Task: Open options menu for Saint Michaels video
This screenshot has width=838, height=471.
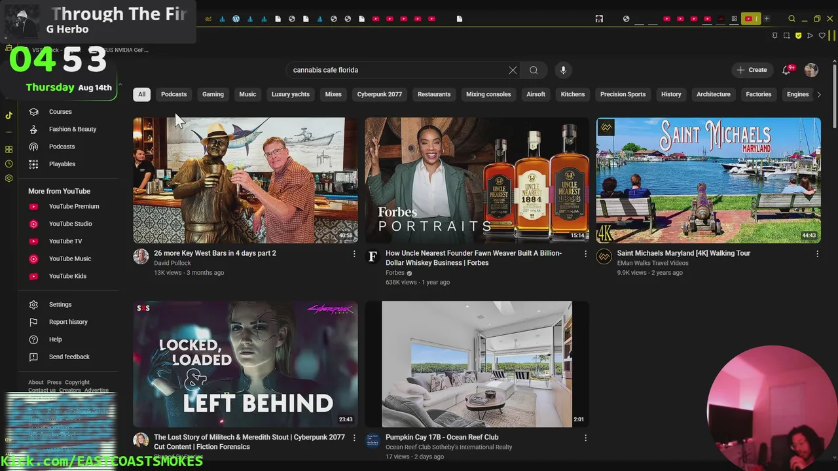Action: click(817, 254)
